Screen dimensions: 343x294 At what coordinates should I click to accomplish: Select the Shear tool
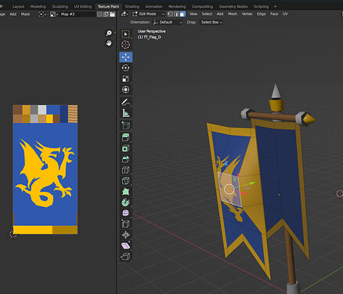click(x=125, y=245)
